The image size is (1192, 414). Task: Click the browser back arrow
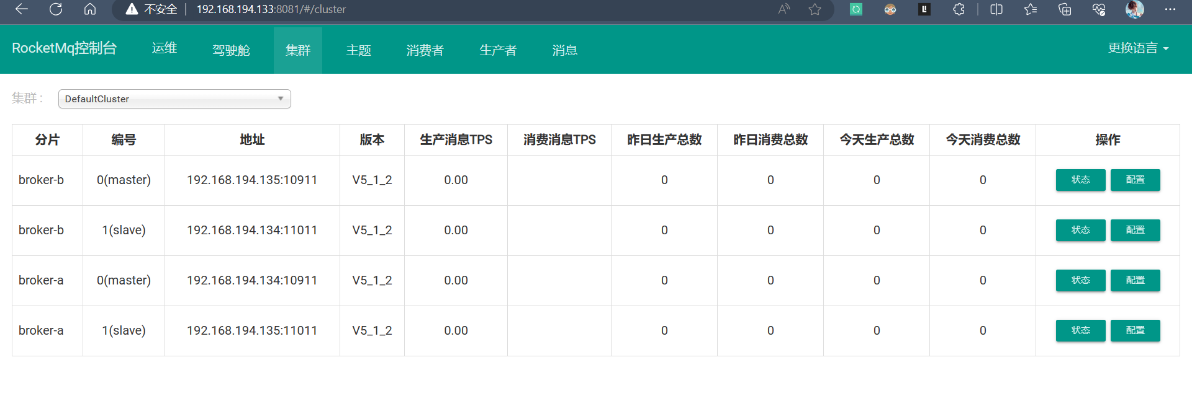coord(22,9)
